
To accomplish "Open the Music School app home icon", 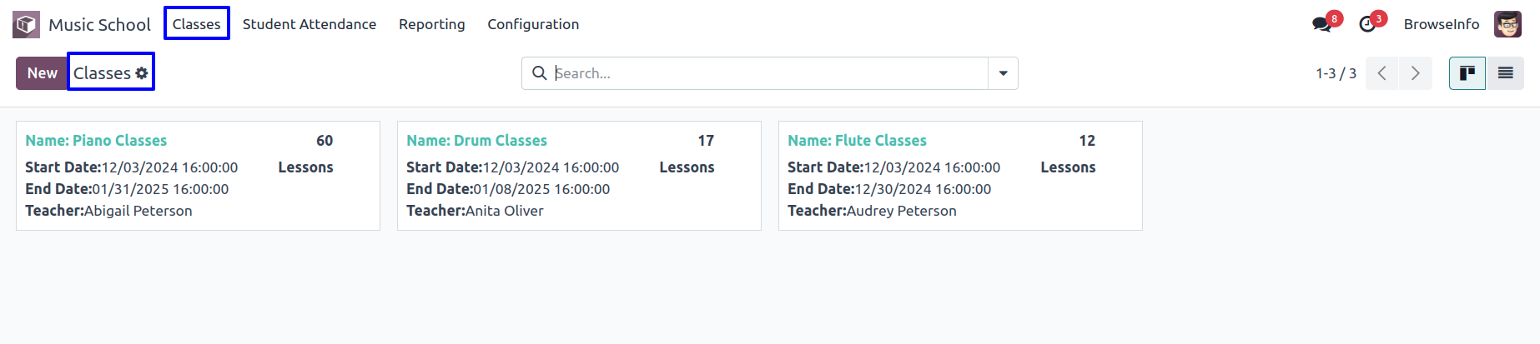I will click(x=26, y=24).
